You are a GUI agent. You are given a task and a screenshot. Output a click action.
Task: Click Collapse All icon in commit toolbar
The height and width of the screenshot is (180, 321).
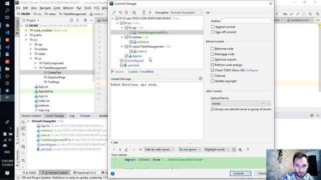(150, 12)
